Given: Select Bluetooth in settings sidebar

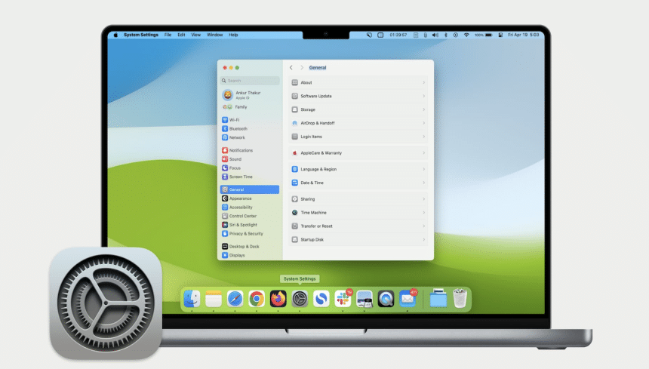Looking at the screenshot, I should (250, 128).
